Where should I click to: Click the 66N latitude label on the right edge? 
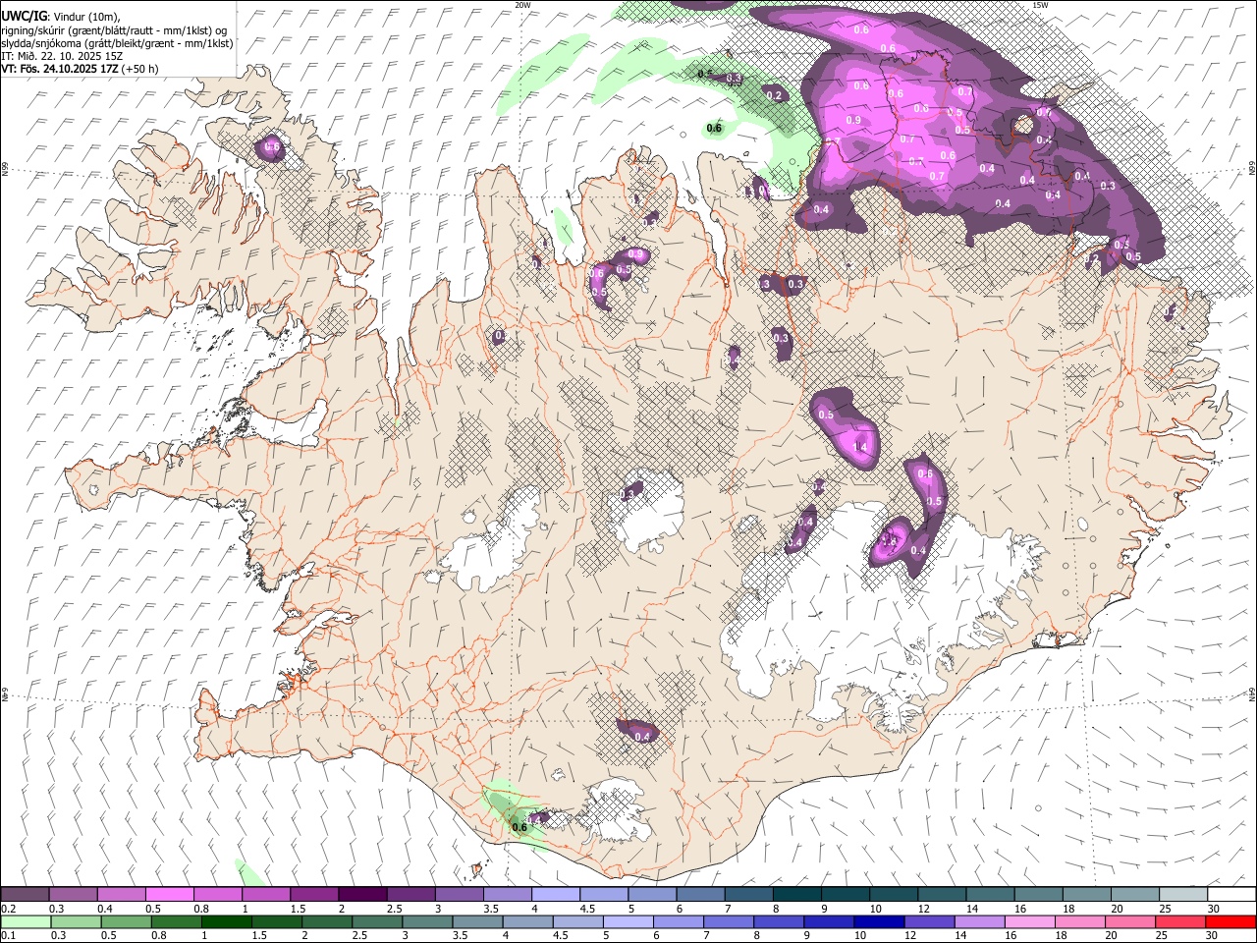point(1252,169)
